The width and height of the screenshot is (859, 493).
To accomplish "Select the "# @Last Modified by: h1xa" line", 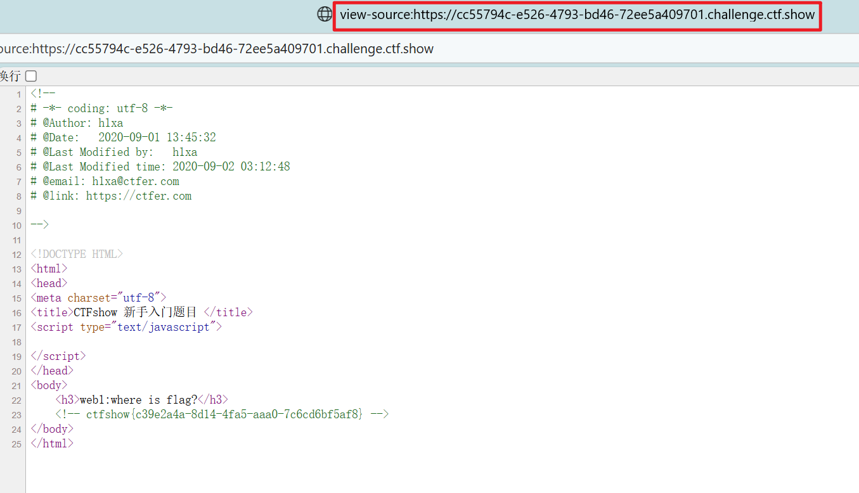I will [x=114, y=152].
